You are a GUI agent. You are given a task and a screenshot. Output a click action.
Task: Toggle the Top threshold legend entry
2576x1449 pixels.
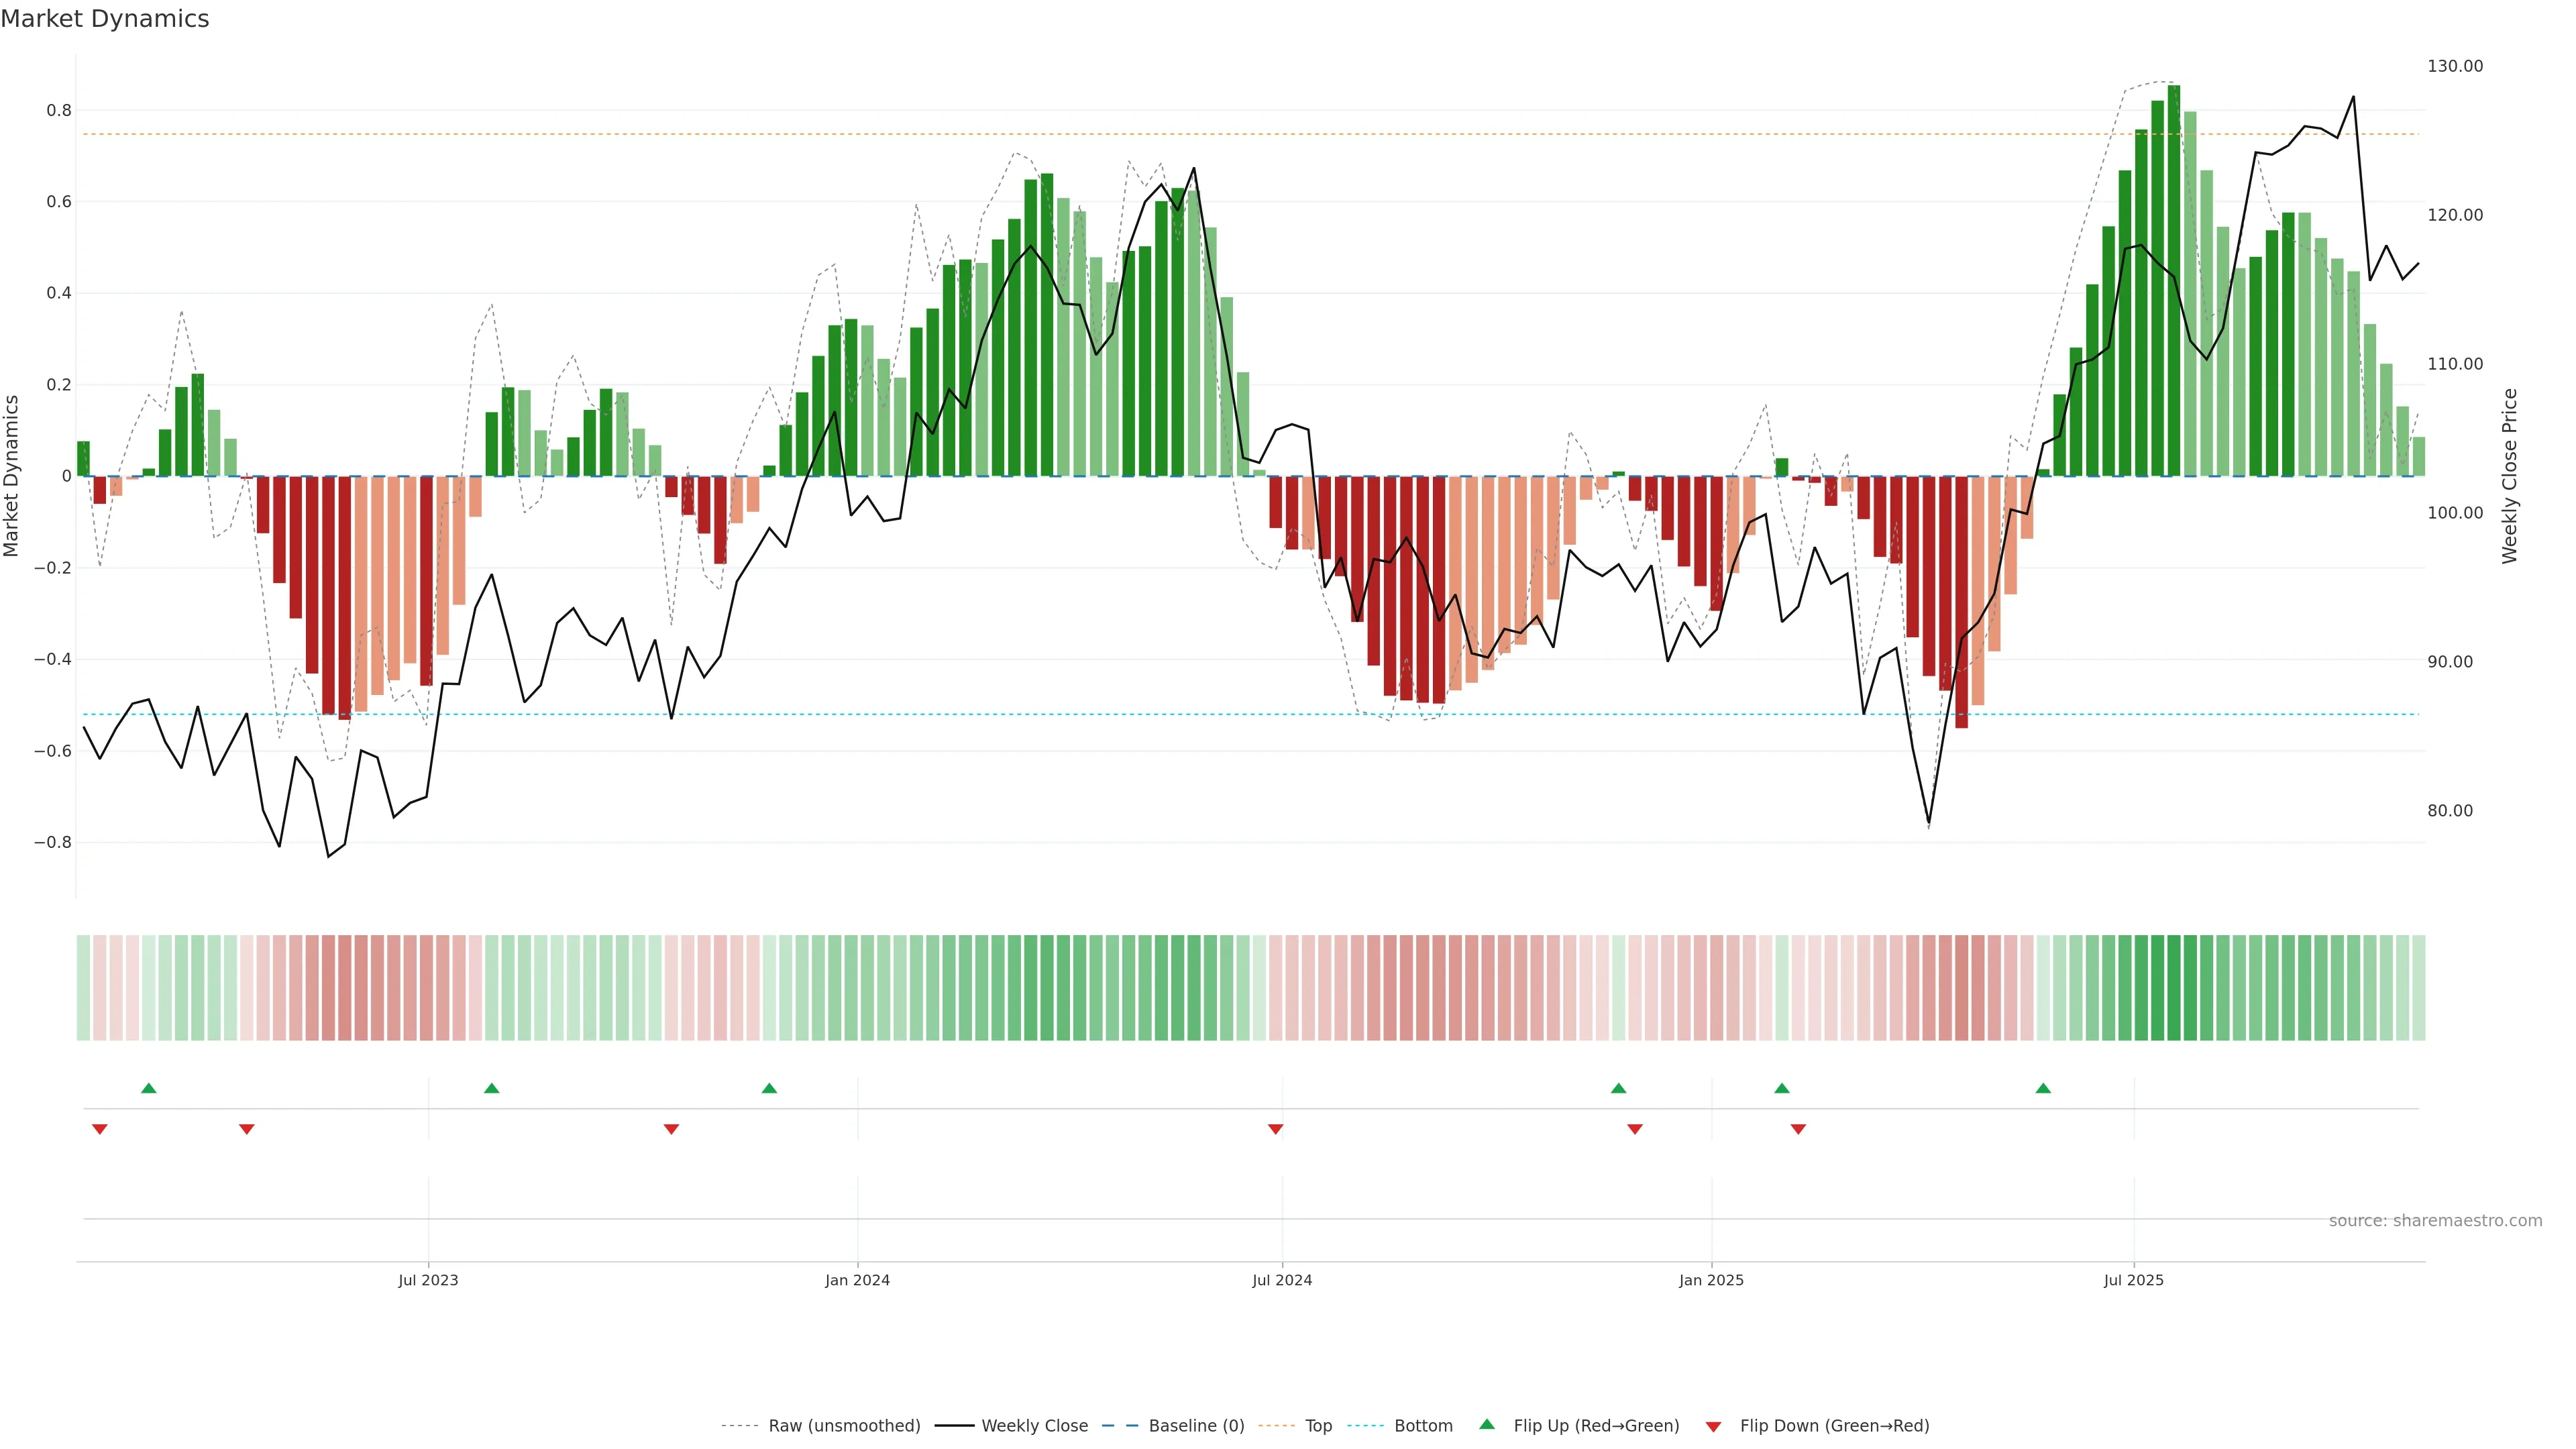point(1318,1426)
